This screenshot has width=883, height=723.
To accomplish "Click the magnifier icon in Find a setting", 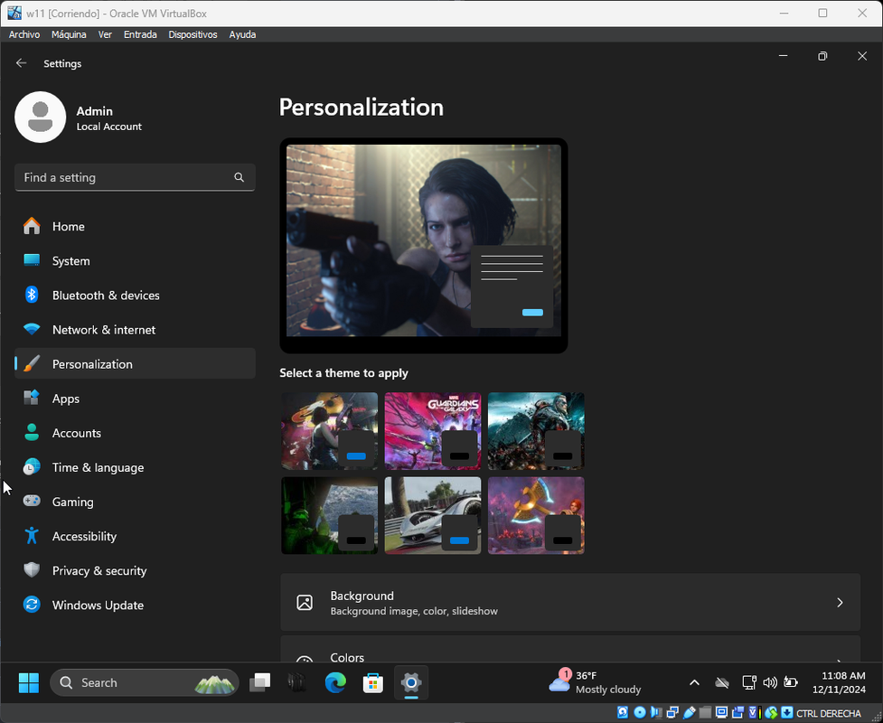I will coord(239,177).
